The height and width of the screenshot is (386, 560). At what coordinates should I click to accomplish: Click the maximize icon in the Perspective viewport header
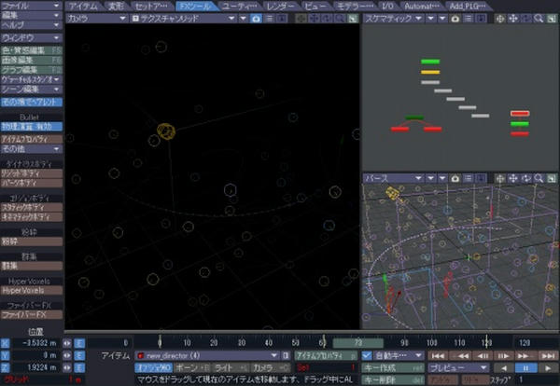click(552, 178)
